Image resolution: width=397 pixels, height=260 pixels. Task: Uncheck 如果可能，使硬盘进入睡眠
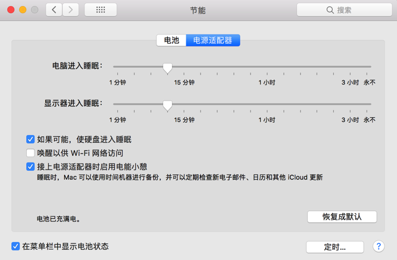(x=30, y=139)
